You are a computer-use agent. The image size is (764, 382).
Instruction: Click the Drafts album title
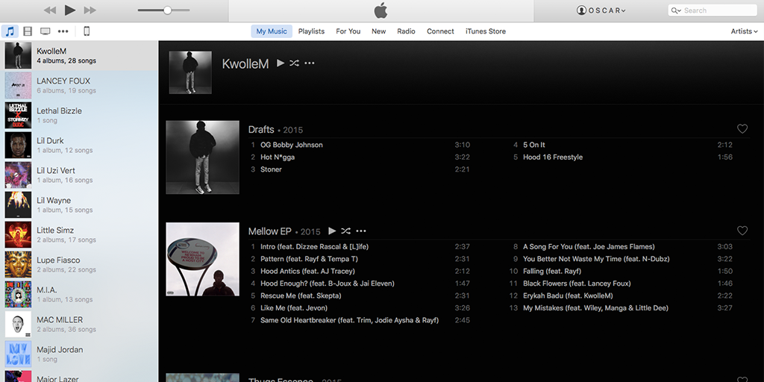point(261,130)
